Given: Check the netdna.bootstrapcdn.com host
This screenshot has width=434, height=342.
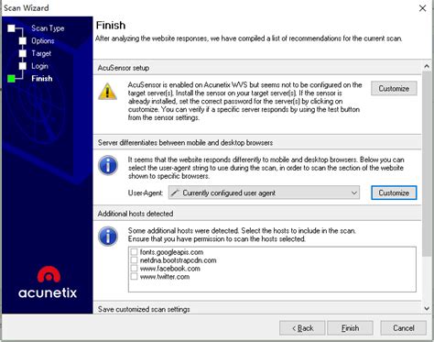Looking at the screenshot, I should [x=134, y=260].
